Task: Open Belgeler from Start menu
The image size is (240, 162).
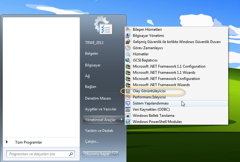Action: (92, 53)
